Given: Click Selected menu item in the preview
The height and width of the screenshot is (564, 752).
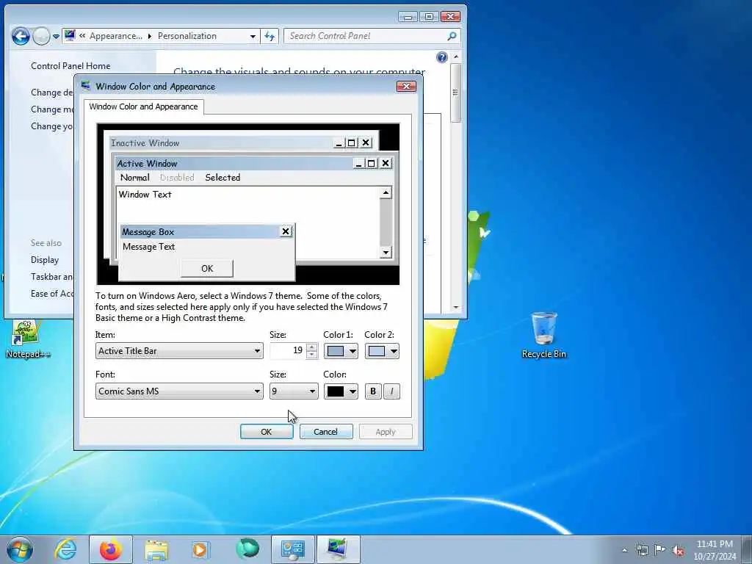Looking at the screenshot, I should point(223,178).
